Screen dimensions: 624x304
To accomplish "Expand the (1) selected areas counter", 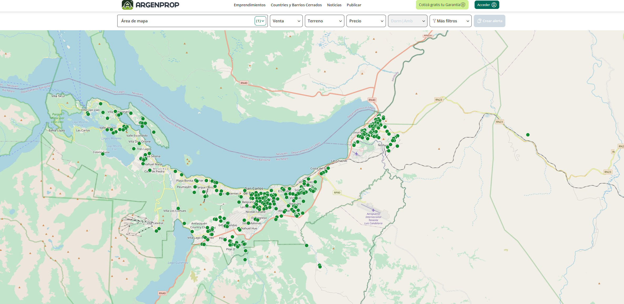I will coord(260,21).
